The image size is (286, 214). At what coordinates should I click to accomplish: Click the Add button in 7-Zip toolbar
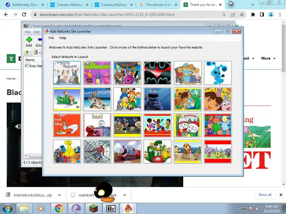tap(29, 42)
